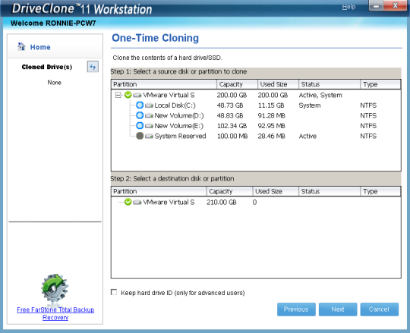
Task: Select the New Volume(E:) row label
Action: tap(179, 126)
